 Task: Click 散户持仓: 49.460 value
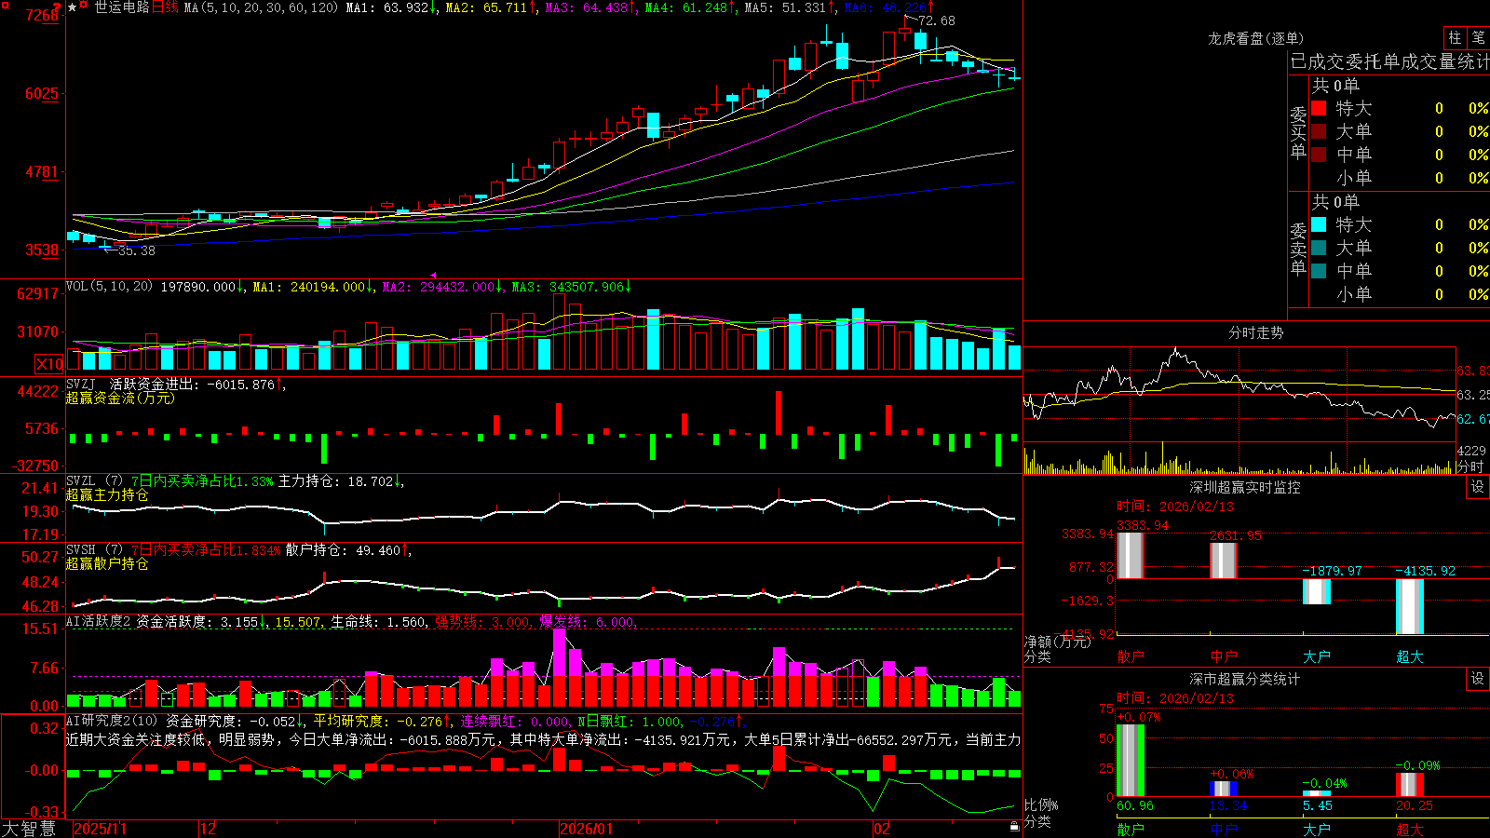tap(348, 550)
